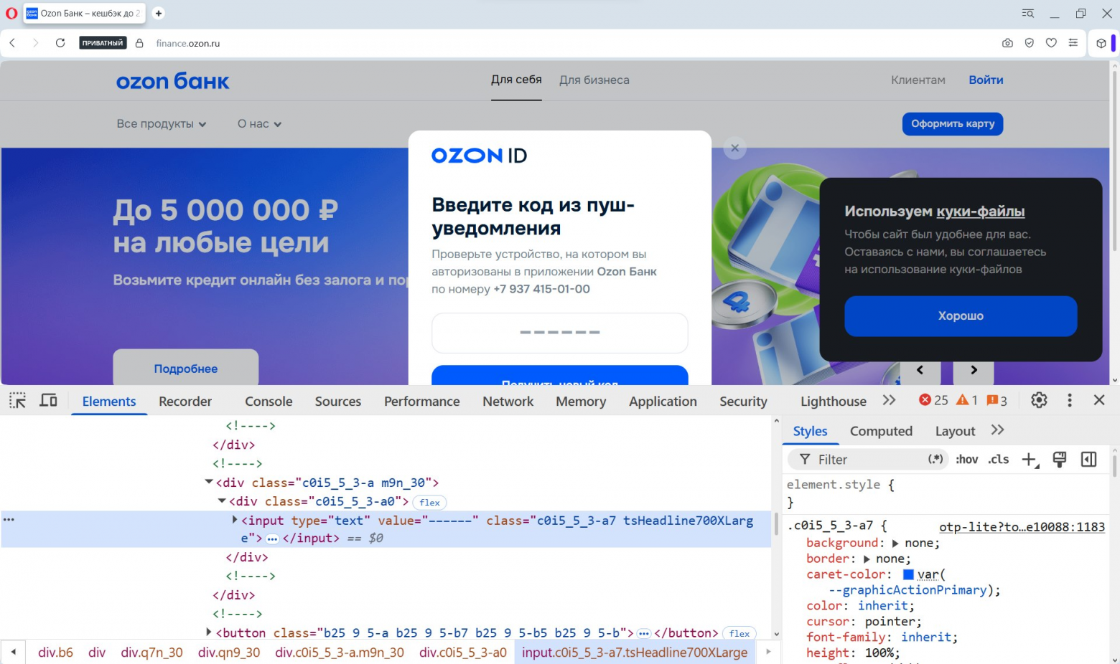Viewport: 1120px width, 664px height.
Task: Toggle the :hov element state panel
Action: tap(966, 460)
